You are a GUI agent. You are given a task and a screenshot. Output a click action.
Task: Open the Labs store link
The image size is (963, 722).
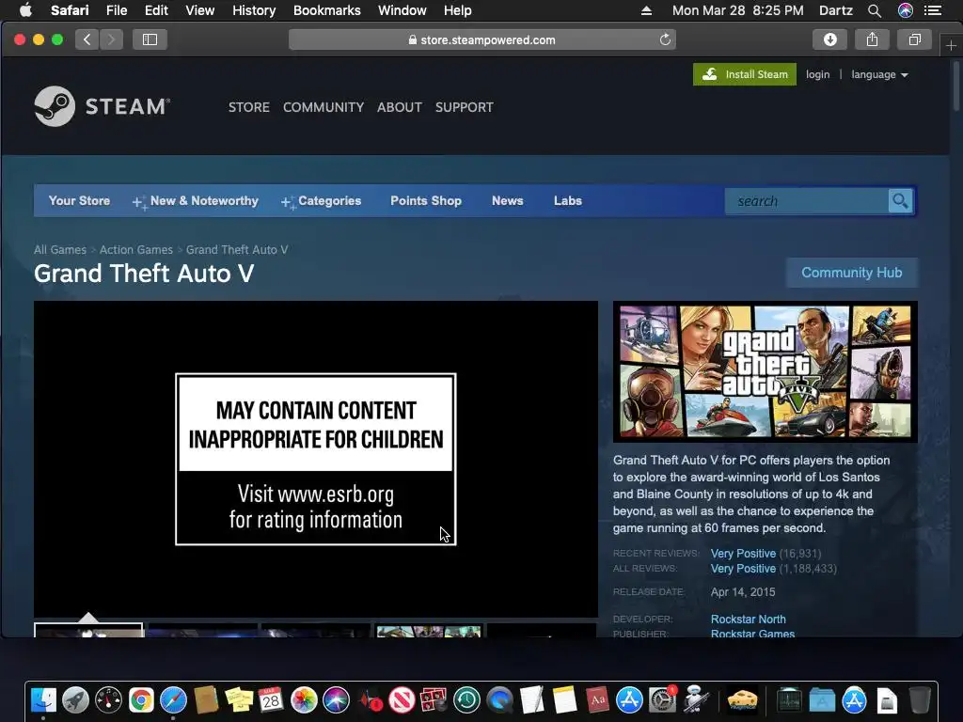pyautogui.click(x=567, y=201)
